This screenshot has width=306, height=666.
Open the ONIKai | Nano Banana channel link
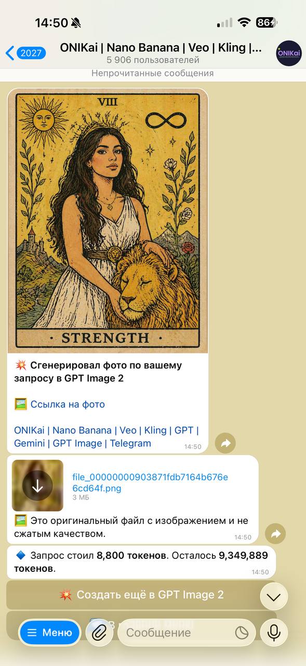tap(107, 437)
